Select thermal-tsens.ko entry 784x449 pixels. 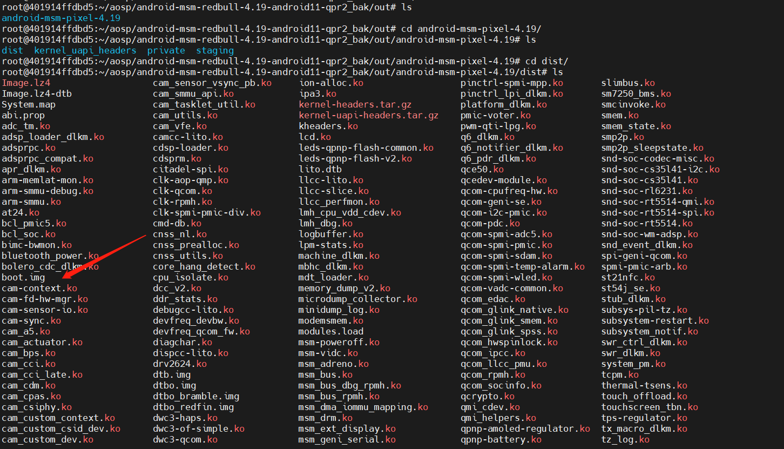point(644,385)
